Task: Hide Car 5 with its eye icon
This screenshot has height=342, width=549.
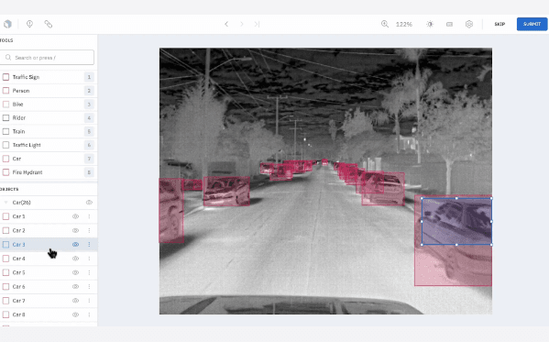Action: click(75, 272)
